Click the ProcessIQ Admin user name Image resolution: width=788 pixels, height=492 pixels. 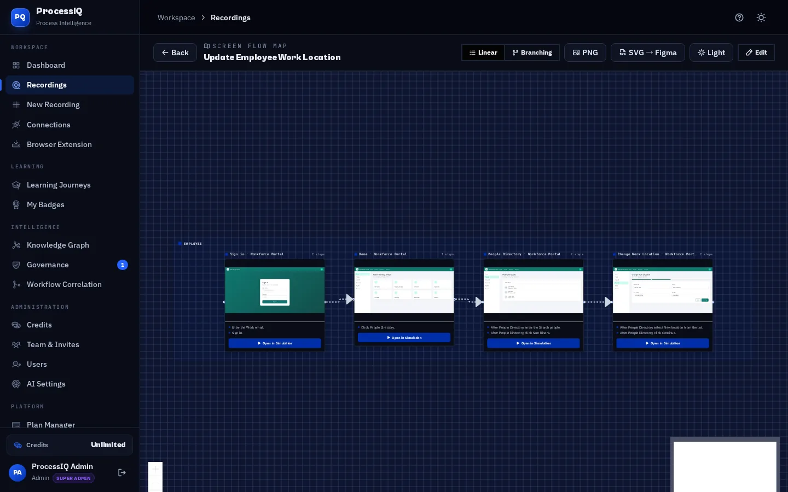(x=62, y=466)
